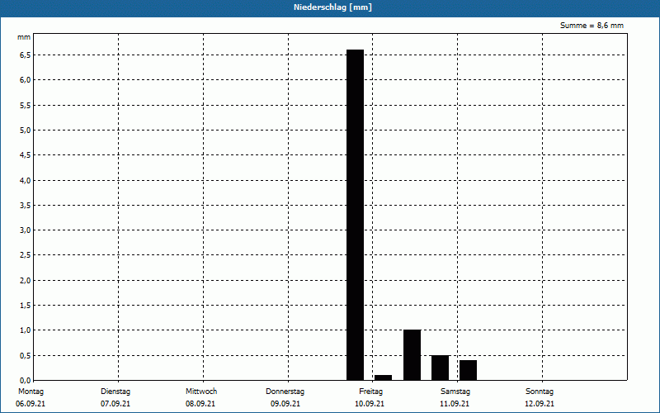Click the '1,0' y-axis value

click(25, 330)
